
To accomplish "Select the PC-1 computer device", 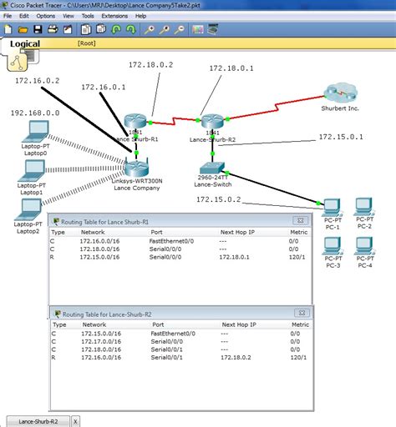I will tap(333, 207).
